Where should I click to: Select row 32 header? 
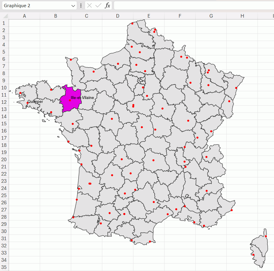(4, 246)
